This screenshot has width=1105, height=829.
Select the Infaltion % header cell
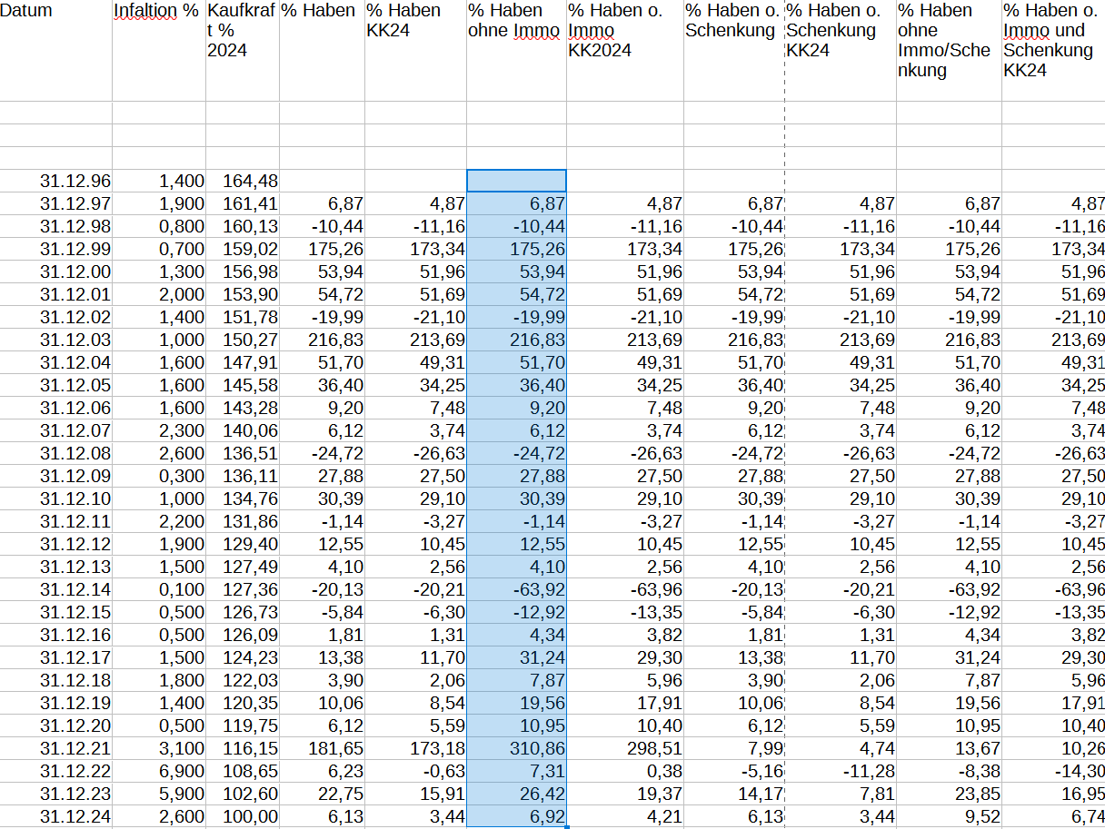click(159, 51)
